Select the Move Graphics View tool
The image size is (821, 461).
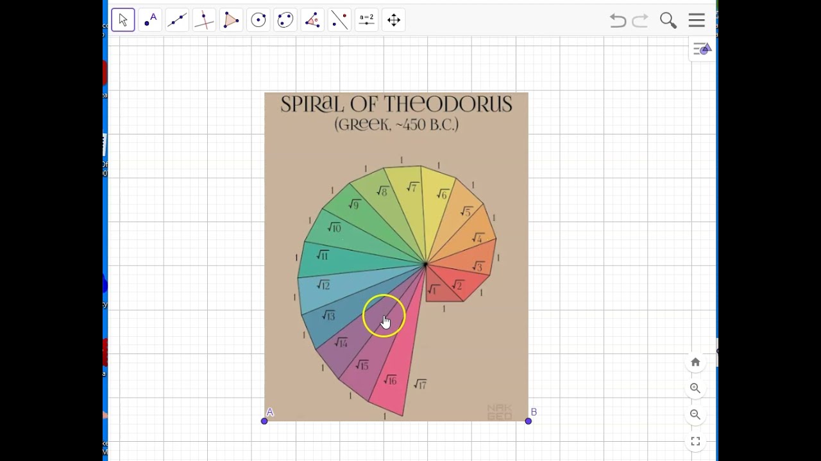[394, 20]
